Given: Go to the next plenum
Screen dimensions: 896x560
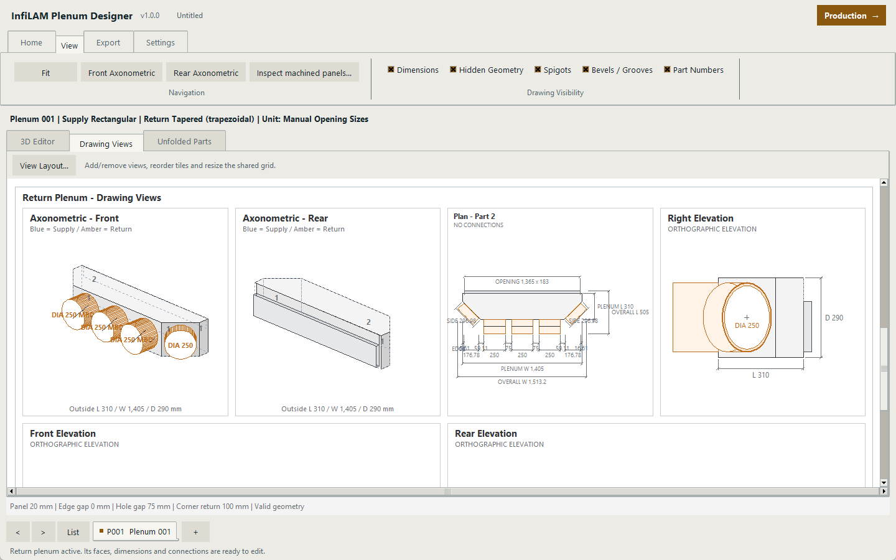Looking at the screenshot, I should pos(43,532).
